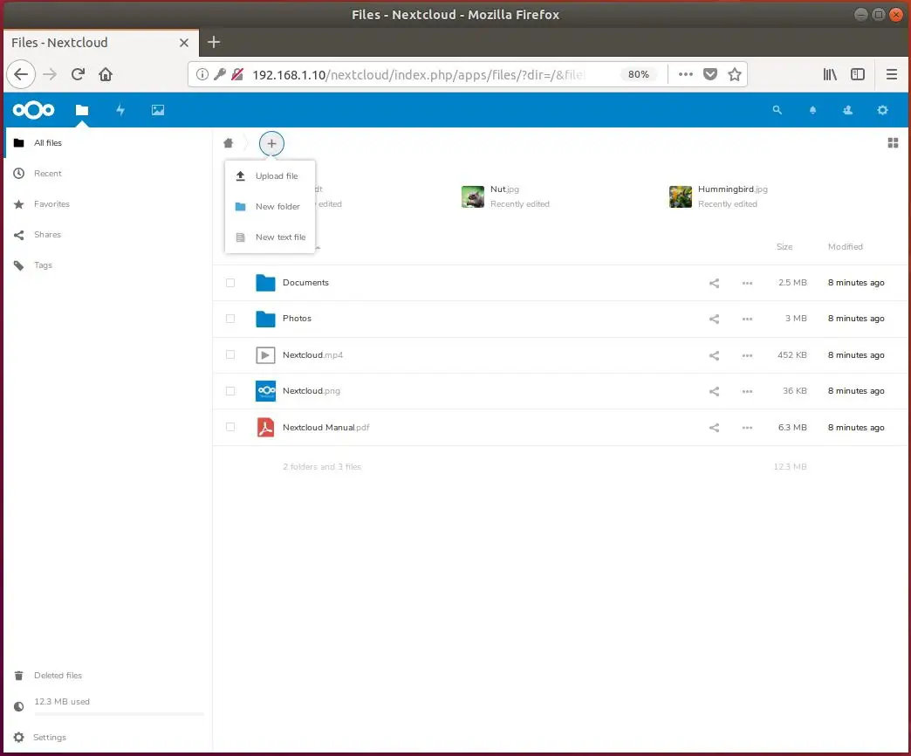This screenshot has width=911, height=756.
Task: Click the 80% zoom indicator
Action: tap(639, 74)
